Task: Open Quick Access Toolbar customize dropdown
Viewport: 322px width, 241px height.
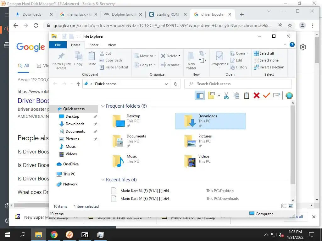Action: [77, 36]
